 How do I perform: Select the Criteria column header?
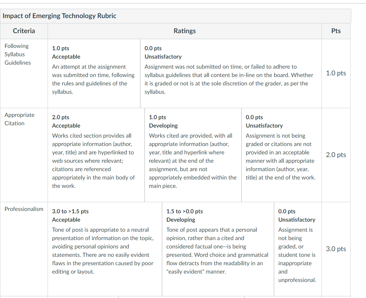coord(24,31)
